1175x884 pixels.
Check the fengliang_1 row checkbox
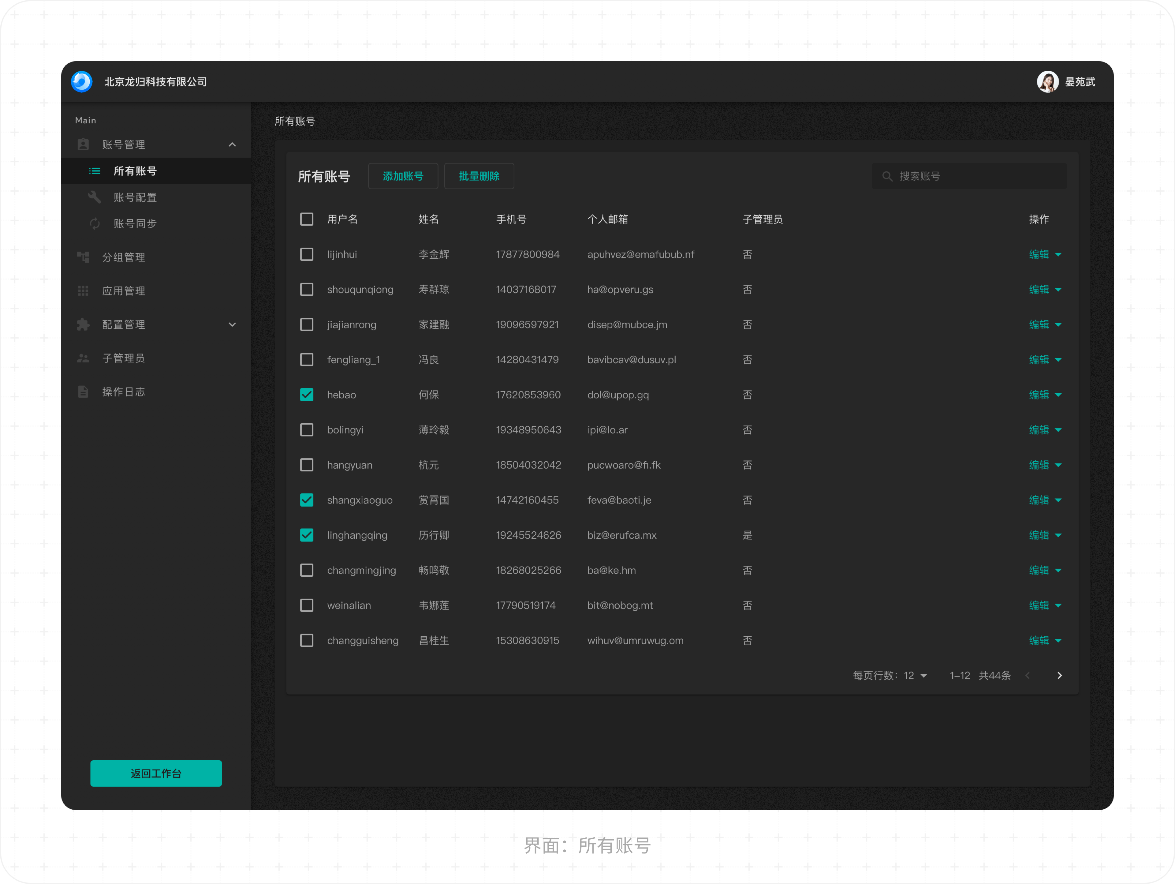coord(307,360)
